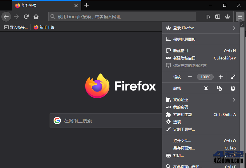Click the cut scissors icon

click(206, 88)
